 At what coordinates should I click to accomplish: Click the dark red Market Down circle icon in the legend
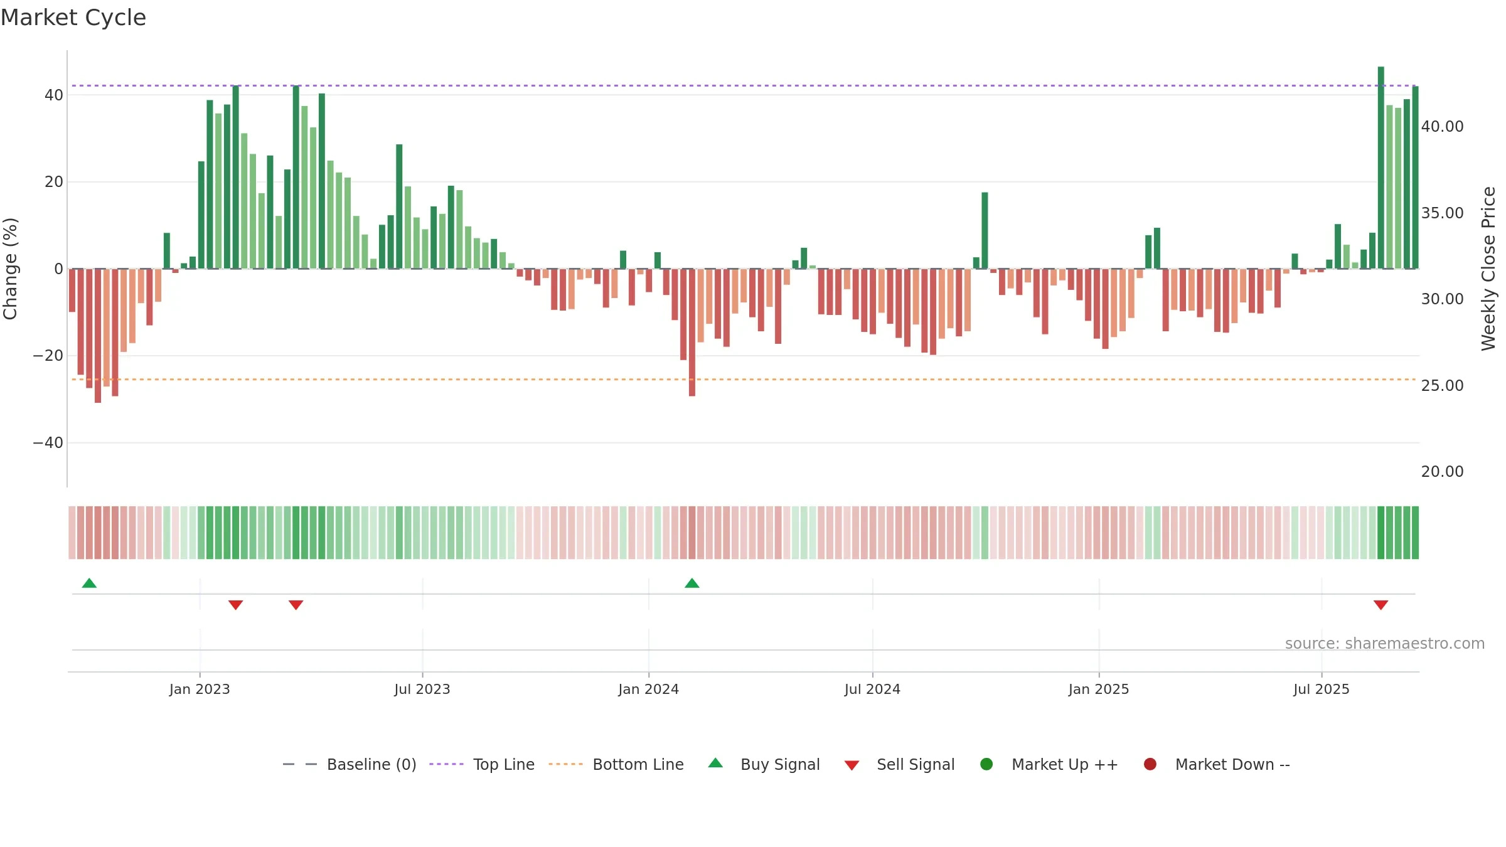tap(1150, 764)
